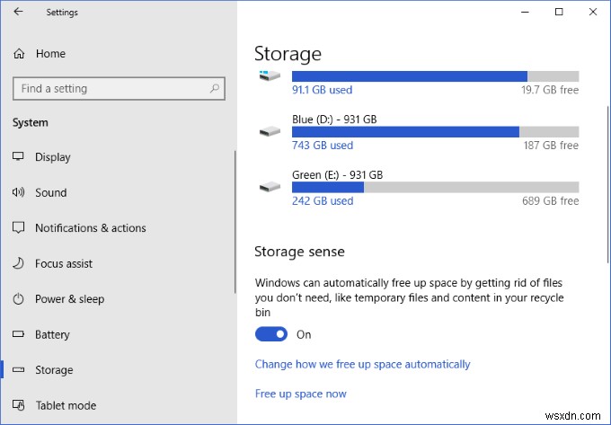Maximize the Settings window

559,12
